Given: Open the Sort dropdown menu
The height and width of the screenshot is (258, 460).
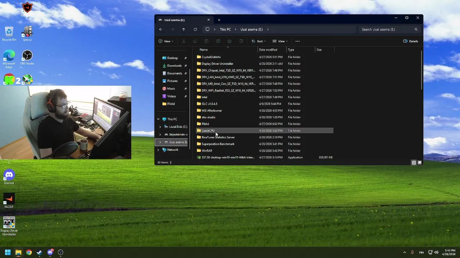Looking at the screenshot, I should coord(258,41).
